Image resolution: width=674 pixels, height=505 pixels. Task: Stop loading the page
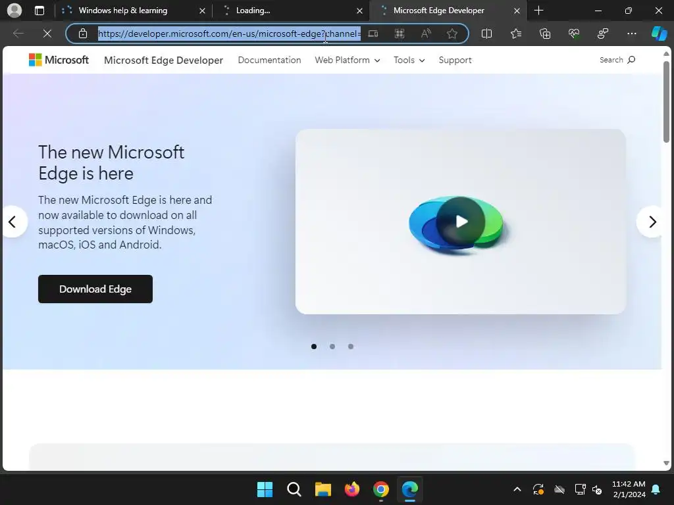tap(47, 34)
